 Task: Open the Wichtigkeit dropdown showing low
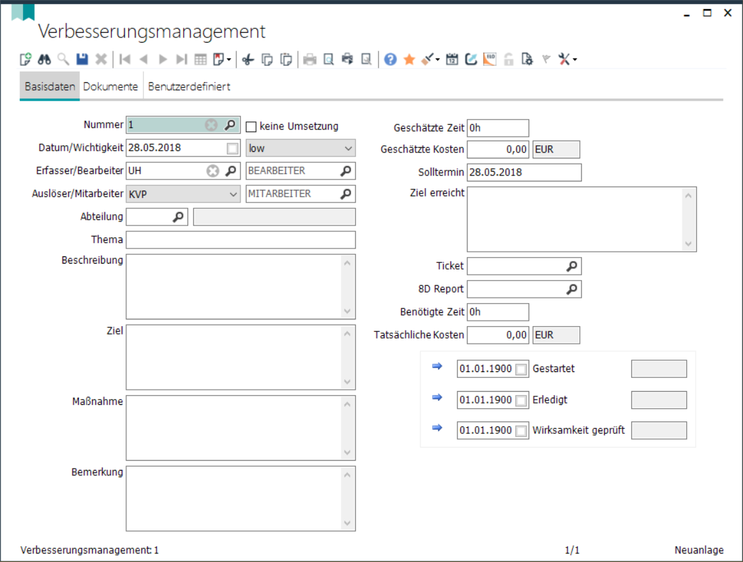pos(300,149)
